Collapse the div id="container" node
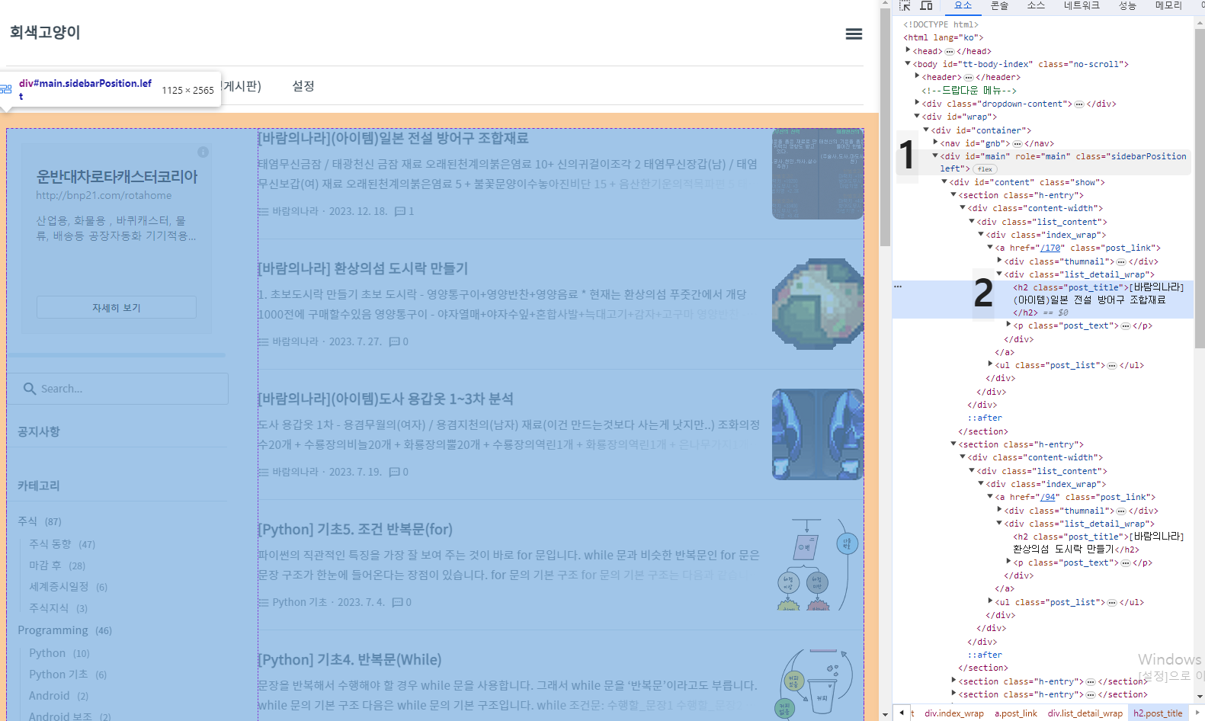 926,130
